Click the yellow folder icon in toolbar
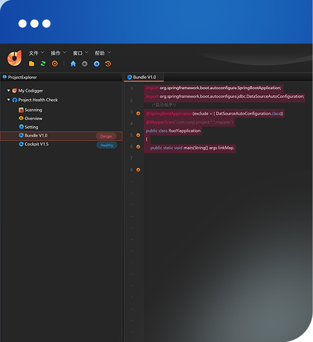The height and width of the screenshot is (342, 313). click(31, 64)
